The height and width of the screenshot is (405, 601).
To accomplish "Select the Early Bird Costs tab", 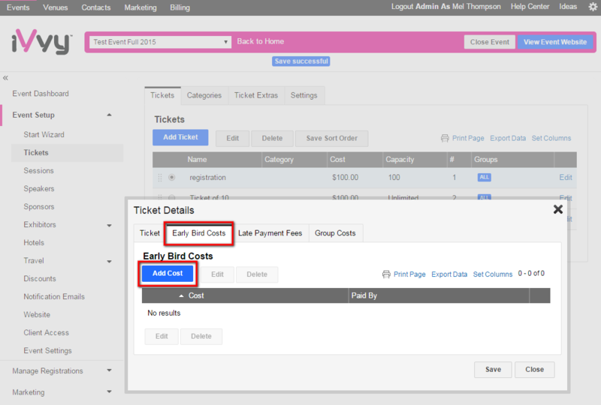I will (199, 233).
